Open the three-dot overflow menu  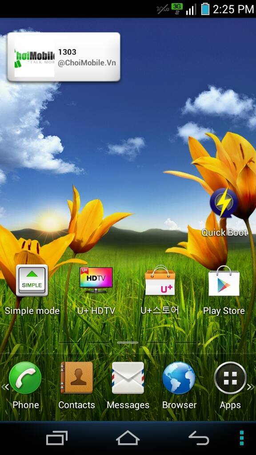(x=241, y=438)
